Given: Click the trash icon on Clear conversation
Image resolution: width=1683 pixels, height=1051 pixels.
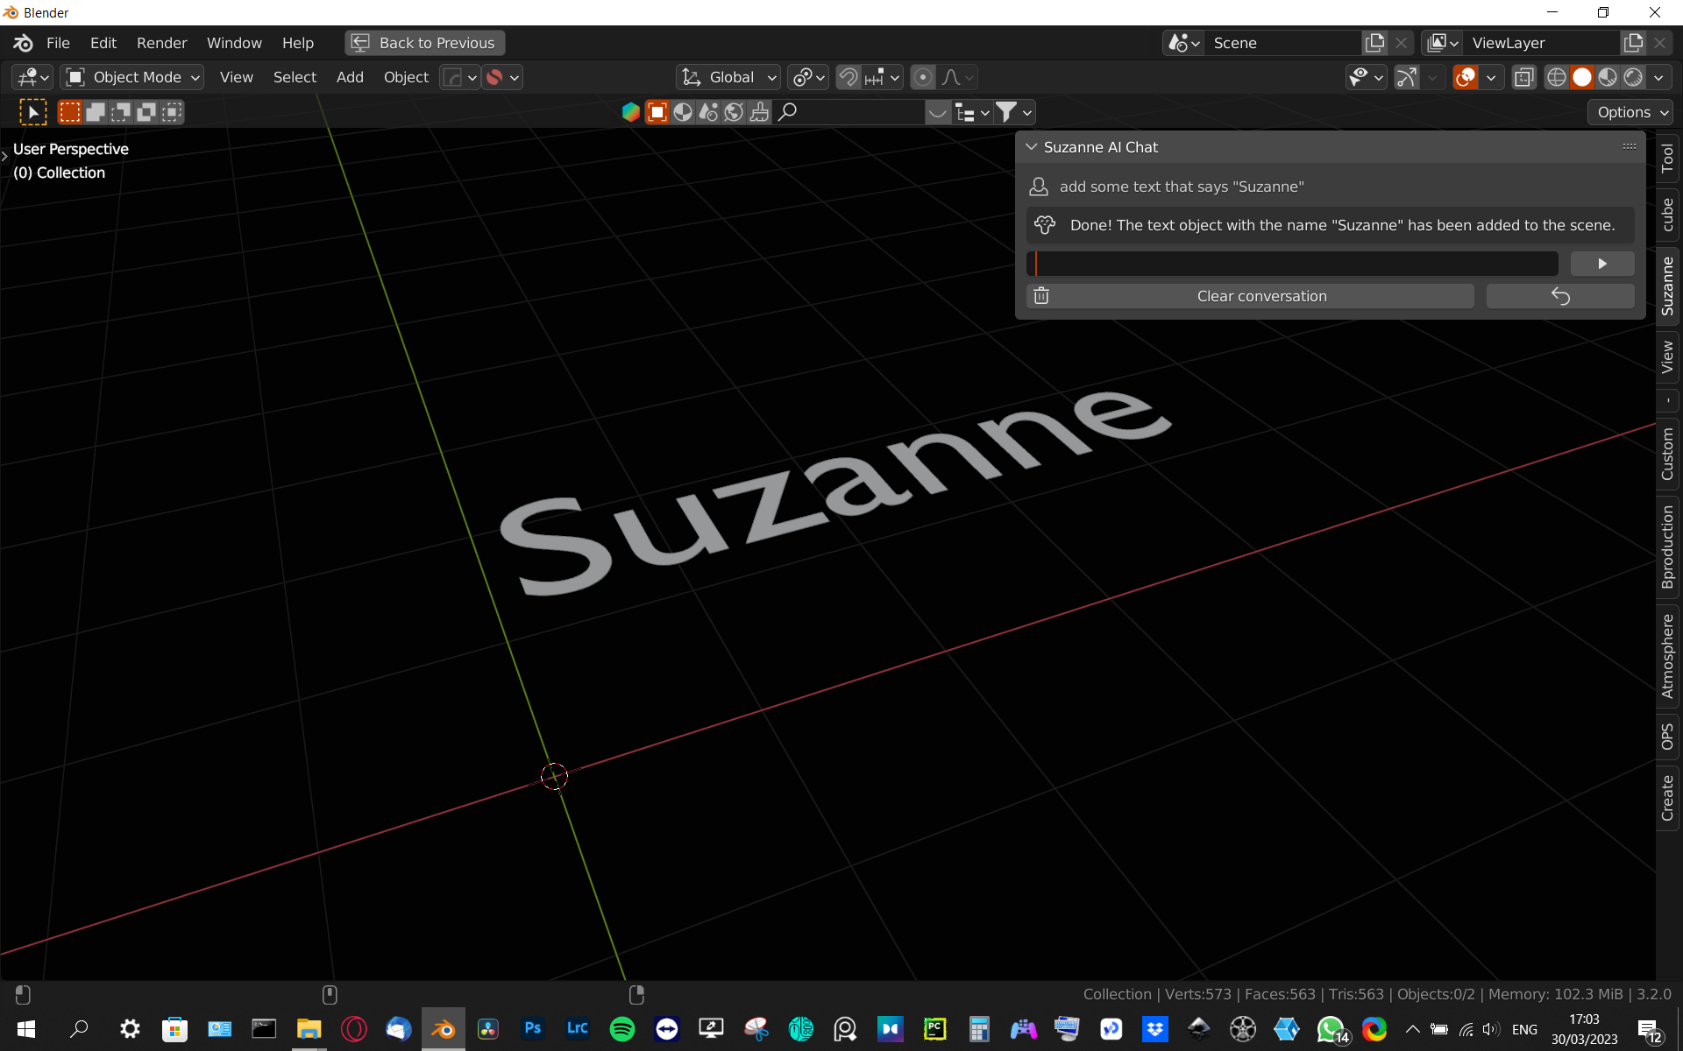Looking at the screenshot, I should point(1041,296).
